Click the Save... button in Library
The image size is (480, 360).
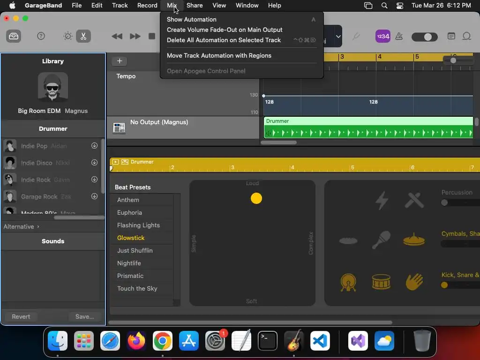(85, 316)
